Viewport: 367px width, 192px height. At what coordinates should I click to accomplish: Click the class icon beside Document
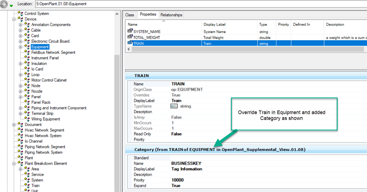[20, 124]
